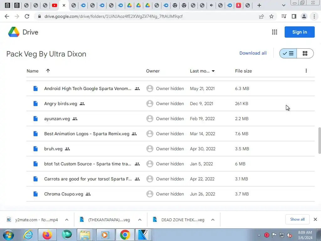Open the Last modified column dropdown
This screenshot has height=241, width=321.
pos(213,71)
